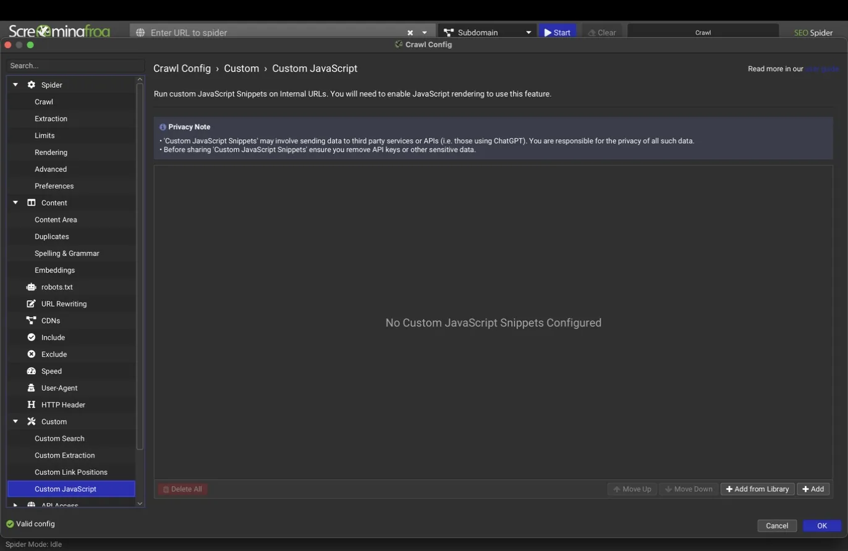
Task: Click the Content layout icon
Action: [x=31, y=203]
